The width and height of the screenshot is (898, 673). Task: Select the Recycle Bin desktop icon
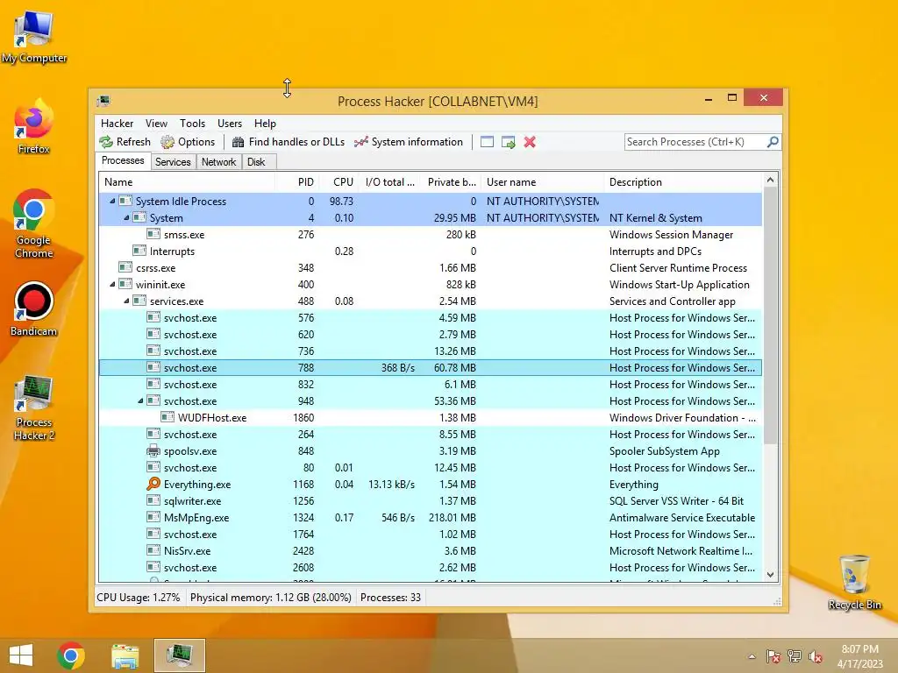pyautogui.click(x=854, y=582)
